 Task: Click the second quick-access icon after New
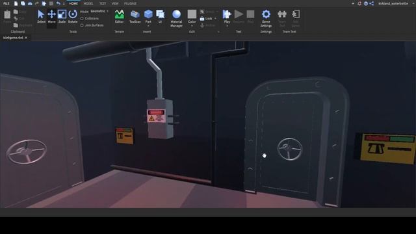point(23,3)
